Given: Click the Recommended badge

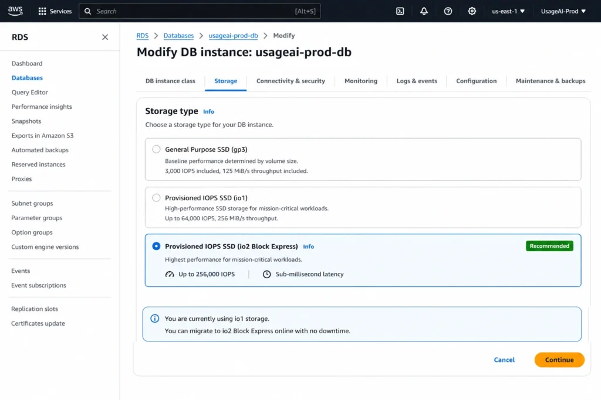Looking at the screenshot, I should (x=549, y=246).
